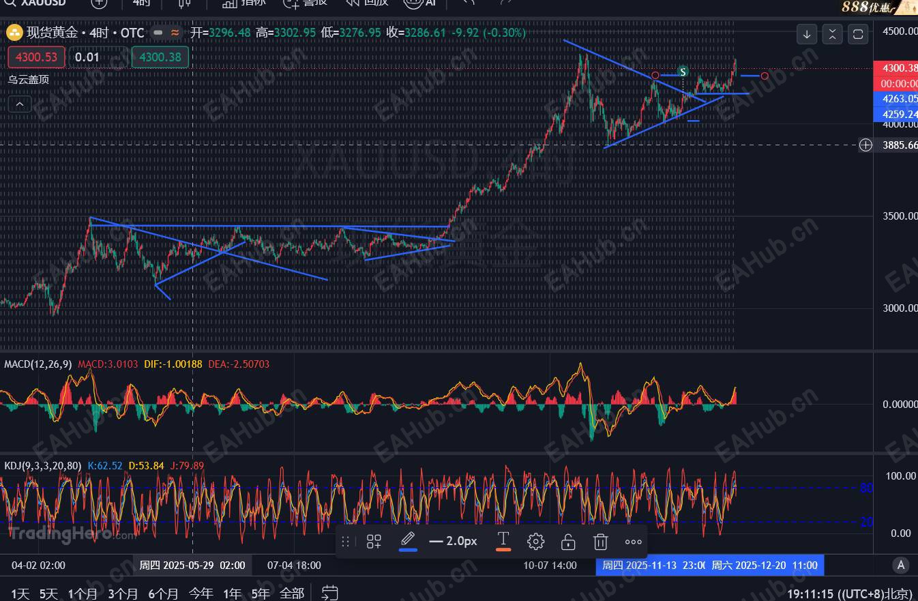Open the 4时 timeframe selector

[x=141, y=3]
